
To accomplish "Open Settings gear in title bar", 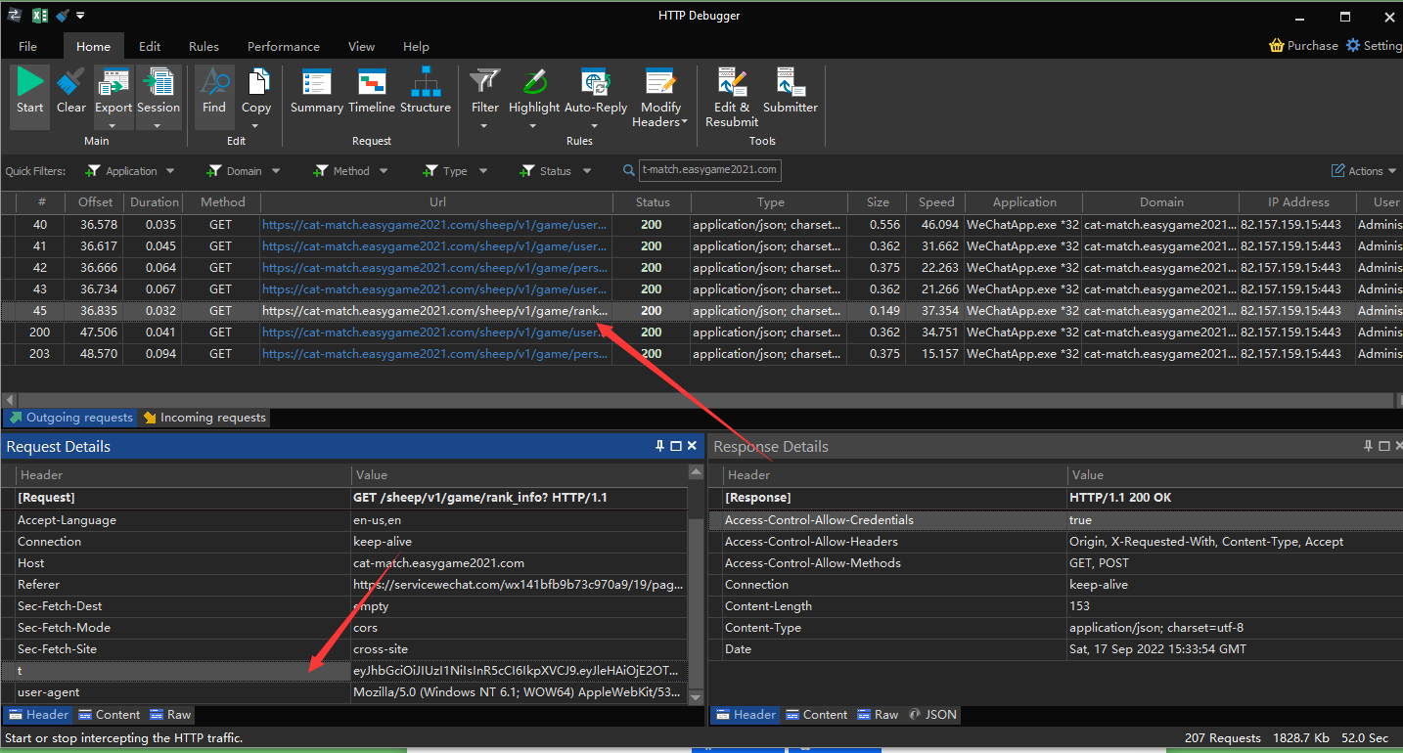I will 1353,45.
